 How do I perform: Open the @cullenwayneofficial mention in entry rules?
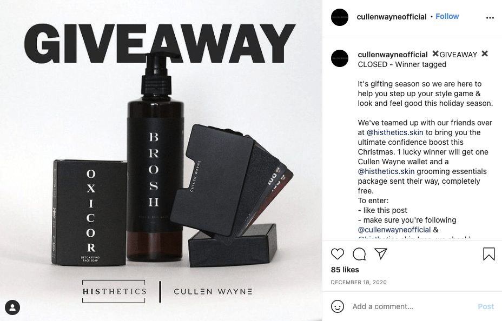pos(394,230)
